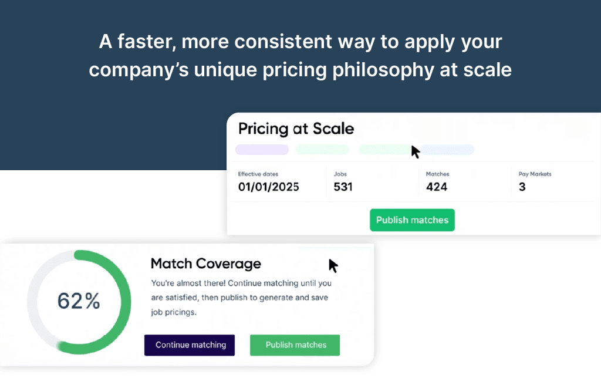Click the Effective dates value 01/01/2025
Viewport: 601px width, 385px height.
pos(269,187)
